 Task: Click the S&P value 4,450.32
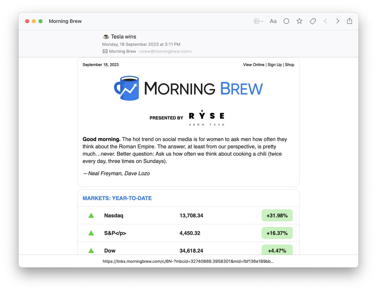click(190, 233)
